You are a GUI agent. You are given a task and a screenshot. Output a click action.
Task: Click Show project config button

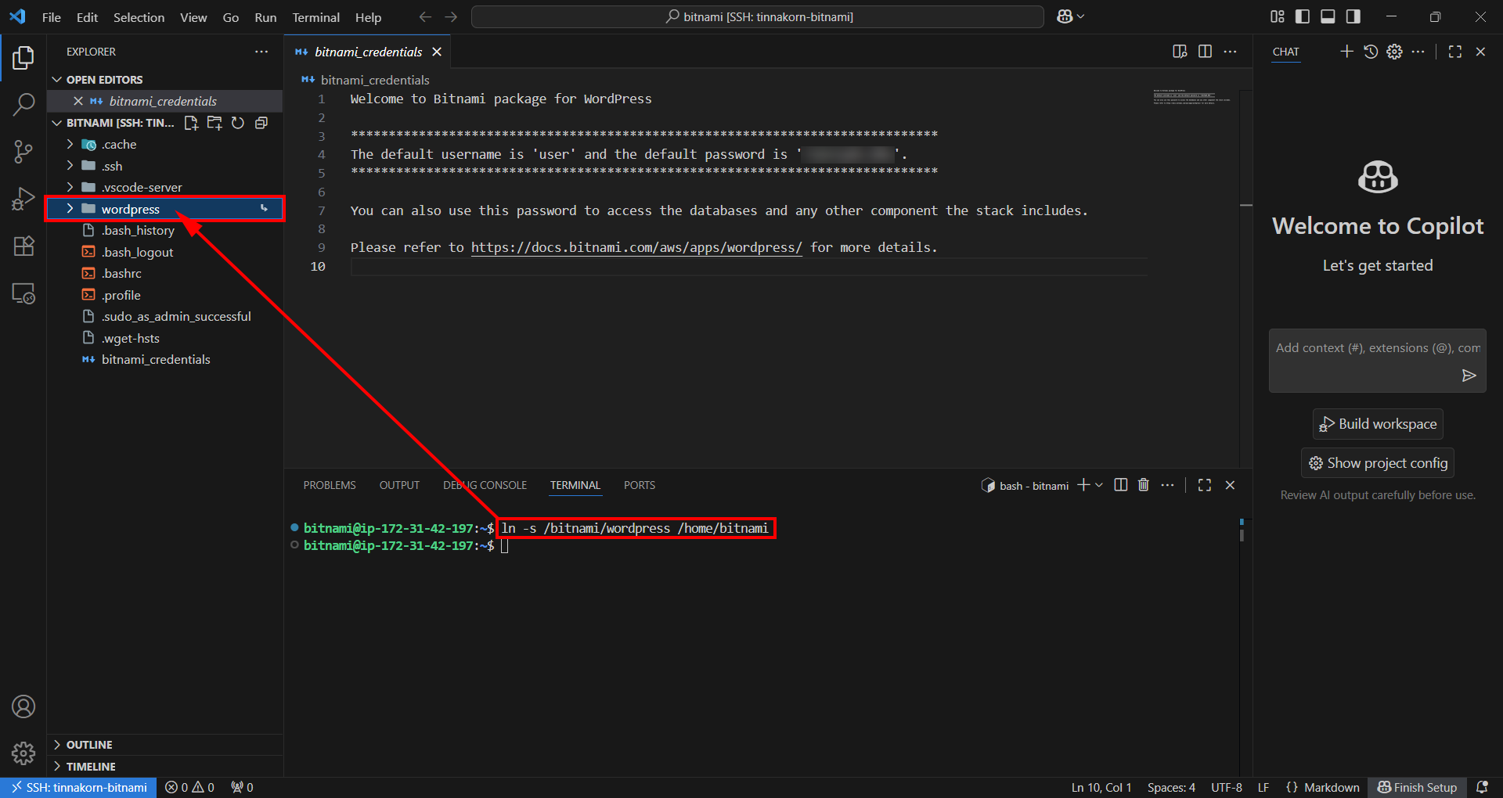(x=1378, y=463)
